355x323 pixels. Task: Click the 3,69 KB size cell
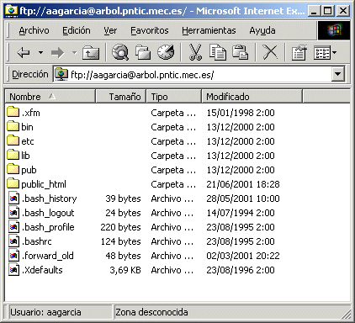125,270
